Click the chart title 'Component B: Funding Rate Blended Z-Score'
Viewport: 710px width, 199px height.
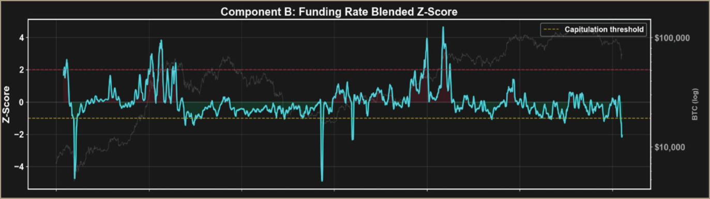(339, 12)
